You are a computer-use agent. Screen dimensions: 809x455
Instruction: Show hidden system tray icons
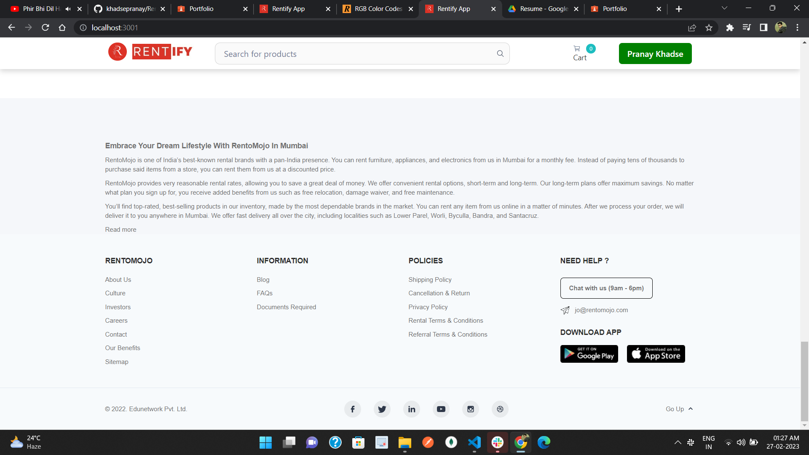pyautogui.click(x=678, y=442)
